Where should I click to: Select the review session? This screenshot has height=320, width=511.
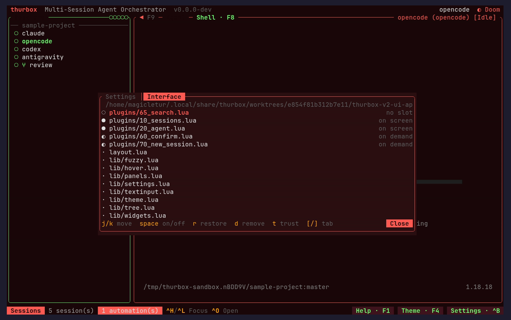(41, 65)
